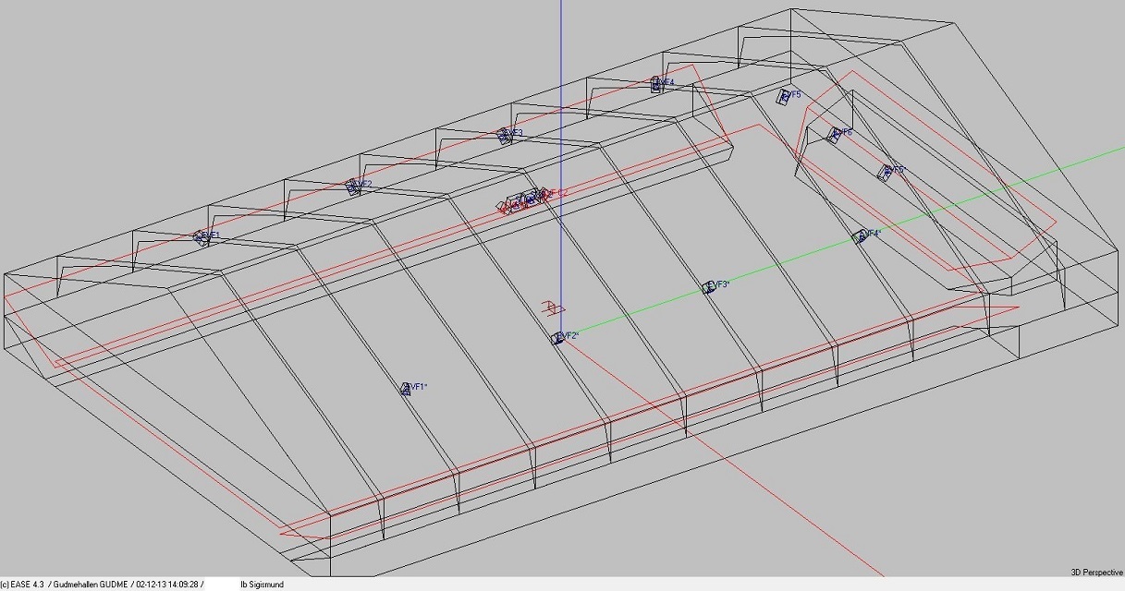Viewport: 1125px width, 591px height.
Task: Select the VF3* loudspeaker icon
Action: pyautogui.click(x=709, y=287)
